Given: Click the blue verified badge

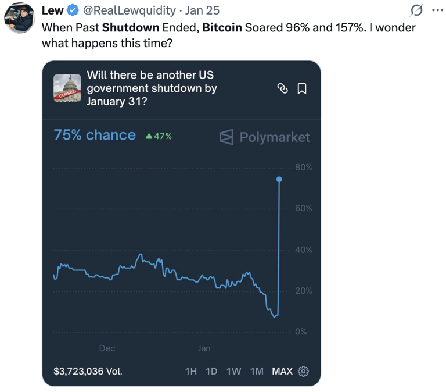Looking at the screenshot, I should pos(73,10).
